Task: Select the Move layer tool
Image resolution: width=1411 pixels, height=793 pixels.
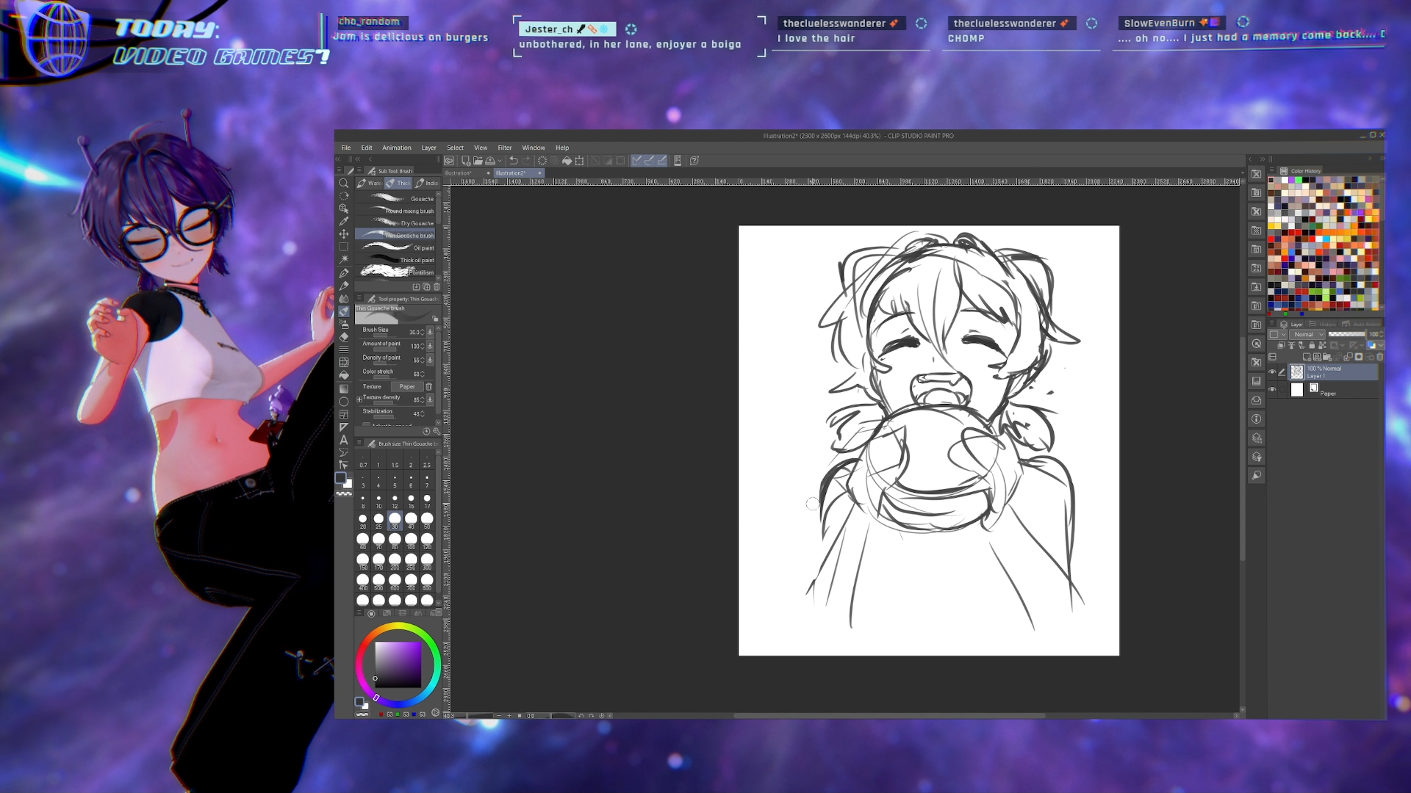Action: pos(343,233)
